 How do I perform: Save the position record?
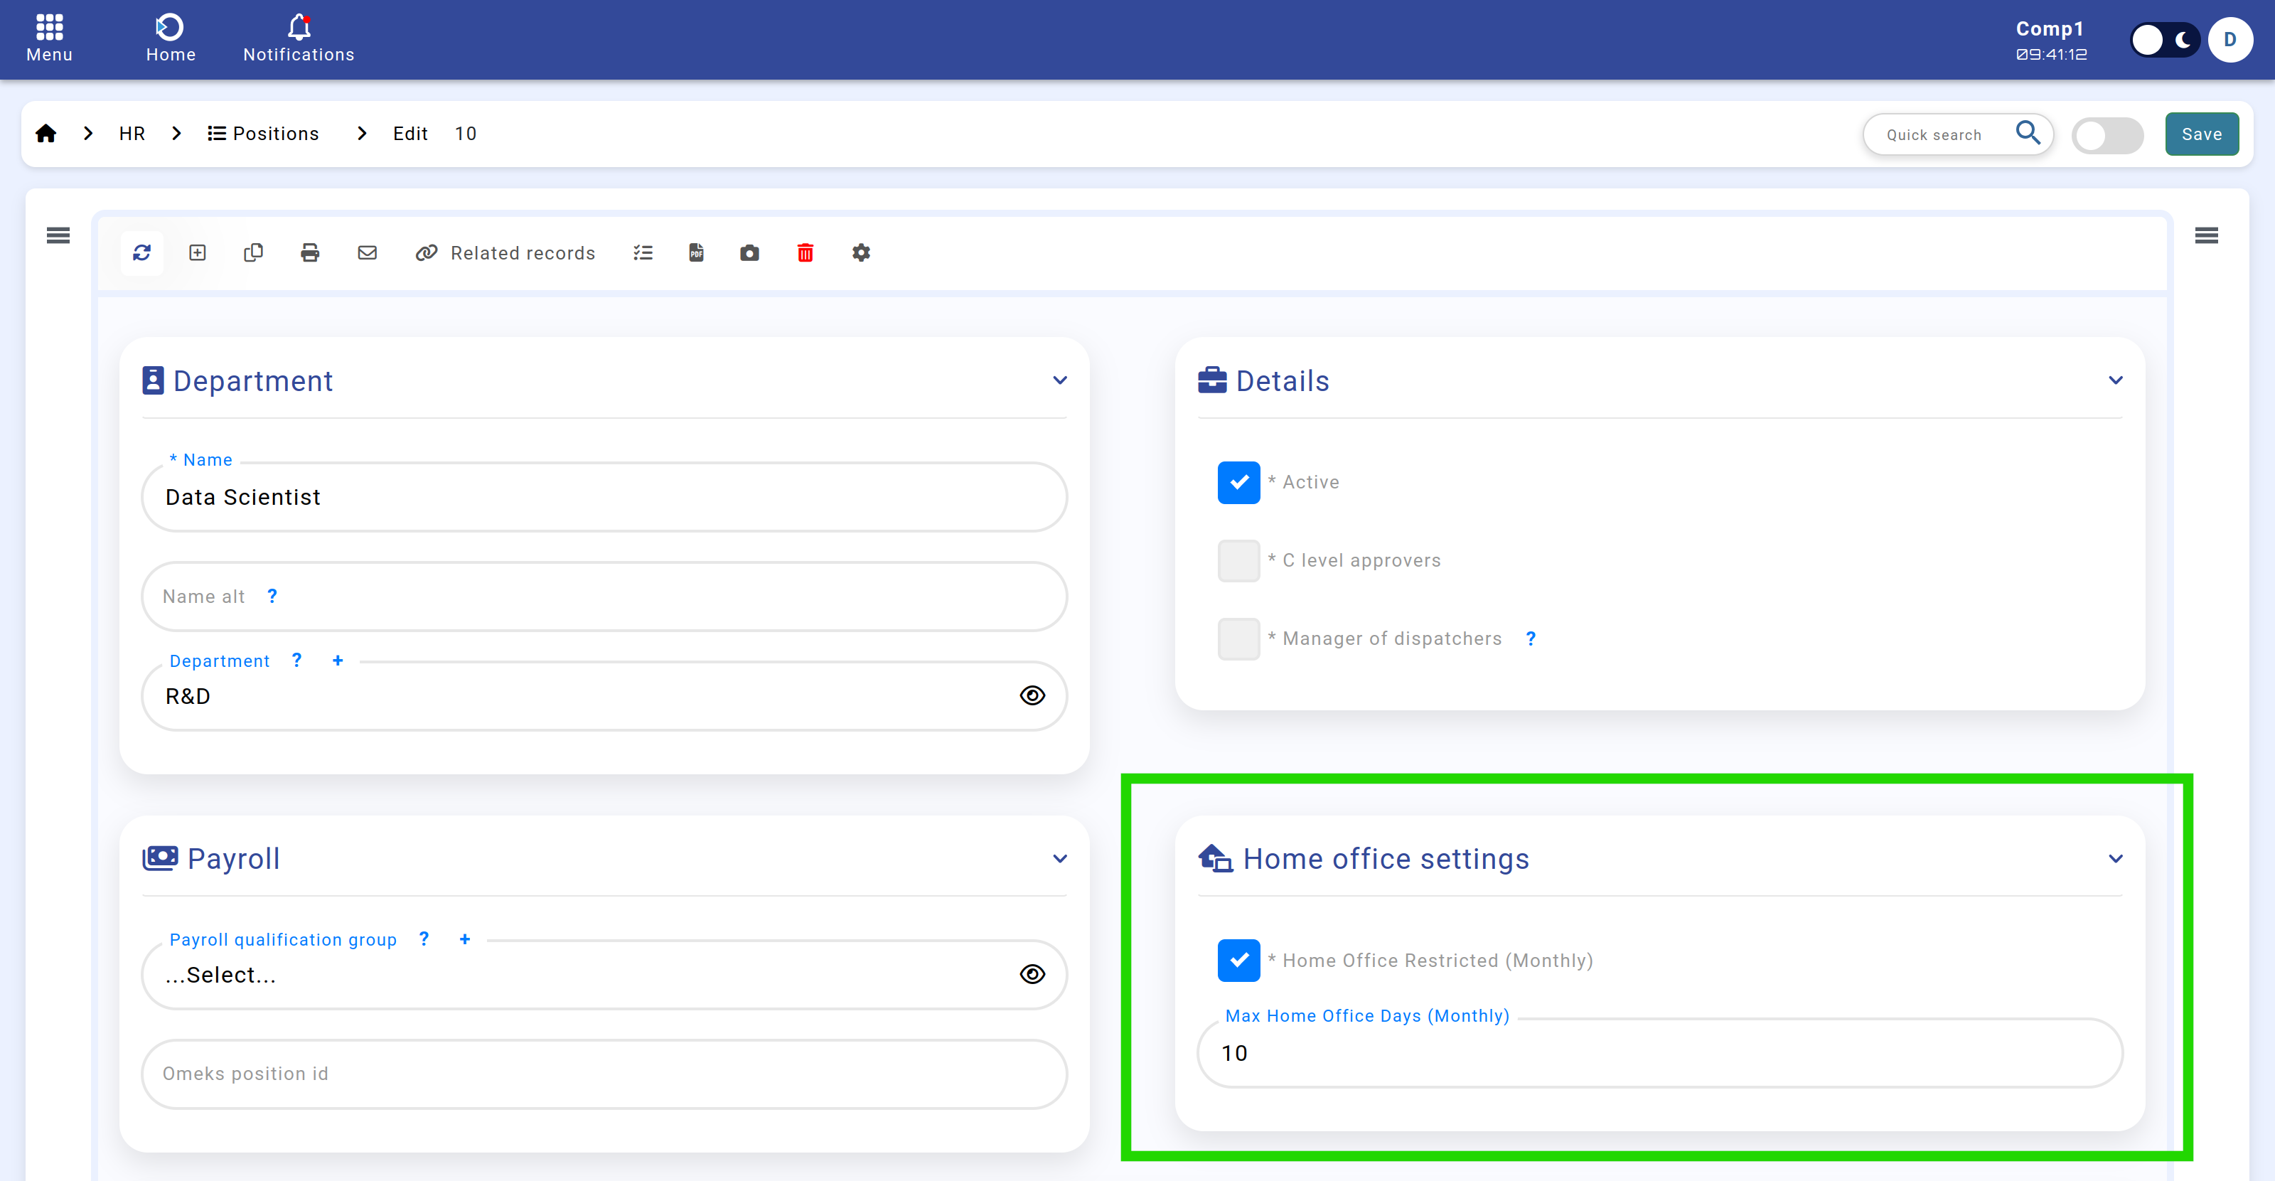click(2202, 134)
